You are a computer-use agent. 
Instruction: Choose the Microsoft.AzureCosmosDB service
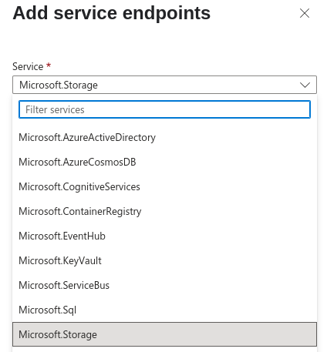click(x=164, y=162)
